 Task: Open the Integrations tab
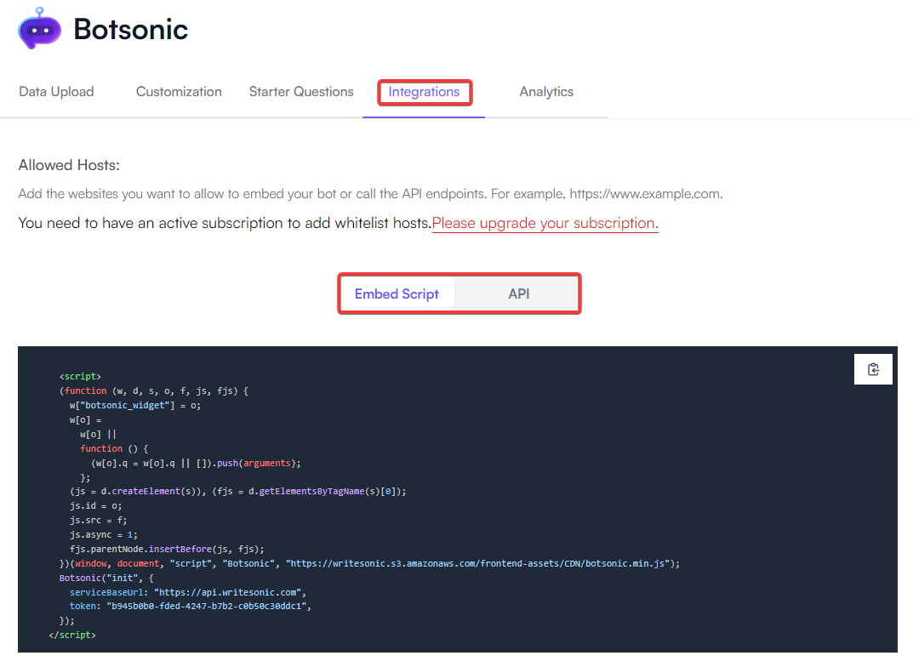(424, 91)
